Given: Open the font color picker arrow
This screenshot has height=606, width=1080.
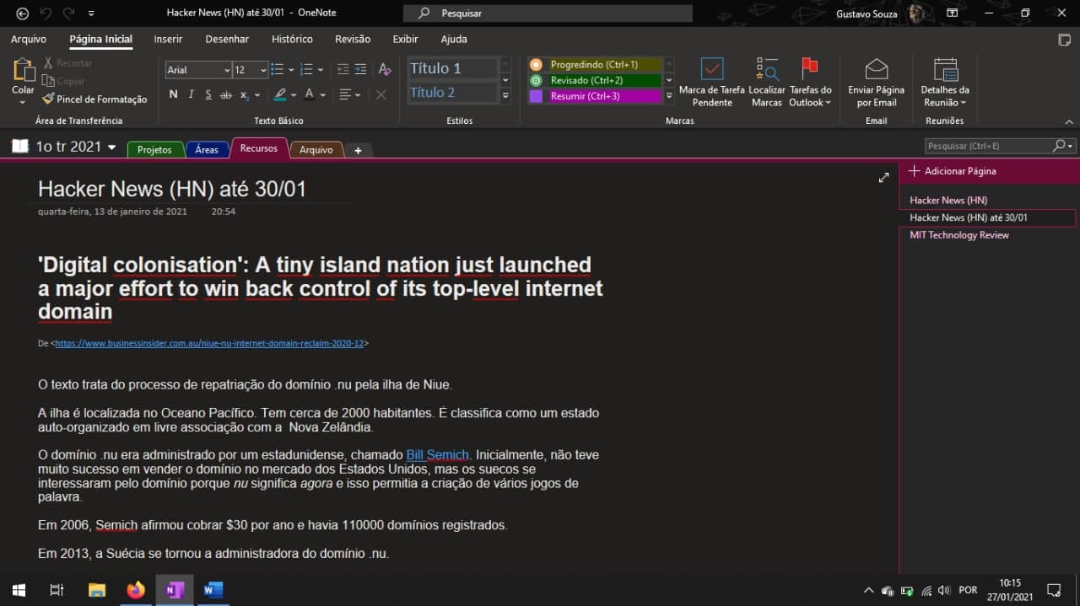Looking at the screenshot, I should click(323, 95).
